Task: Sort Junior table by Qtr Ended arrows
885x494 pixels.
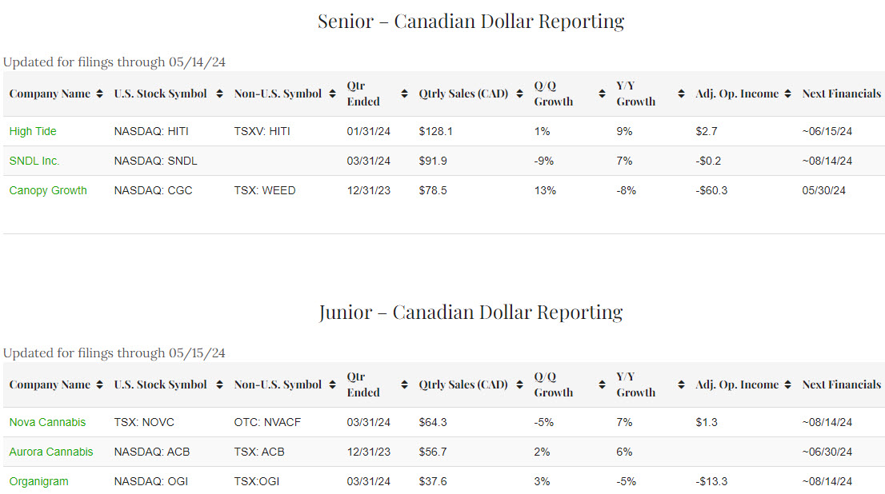Action: (404, 384)
